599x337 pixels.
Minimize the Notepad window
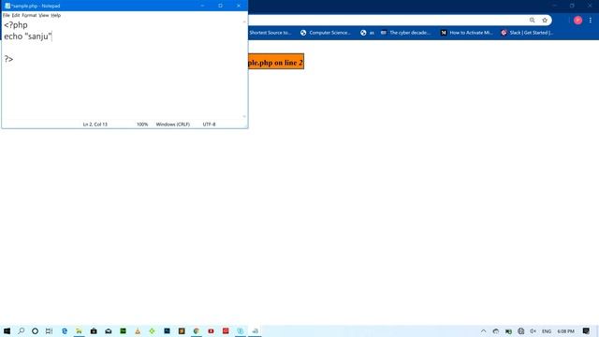(202, 6)
